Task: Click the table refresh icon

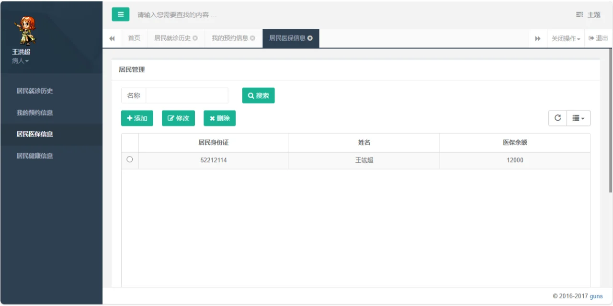Action: 557,118
